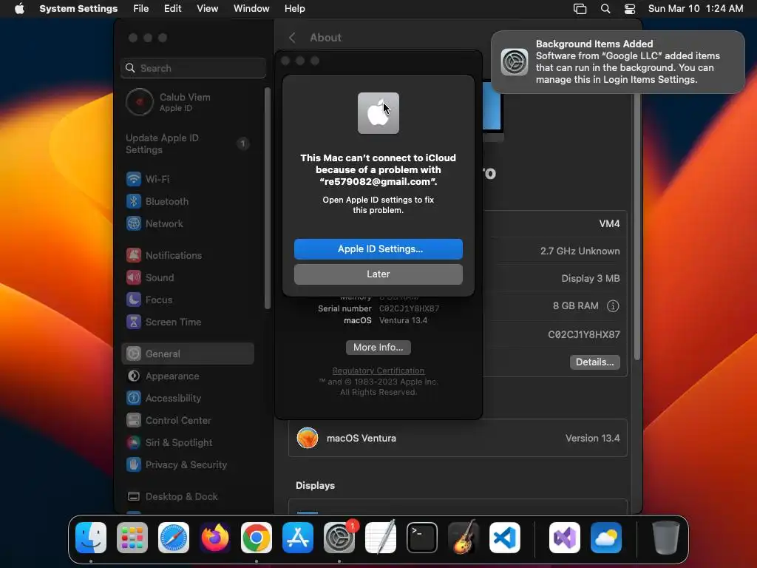The height and width of the screenshot is (568, 757).
Task: Open Accessibility settings in sidebar
Action: [x=188, y=399]
